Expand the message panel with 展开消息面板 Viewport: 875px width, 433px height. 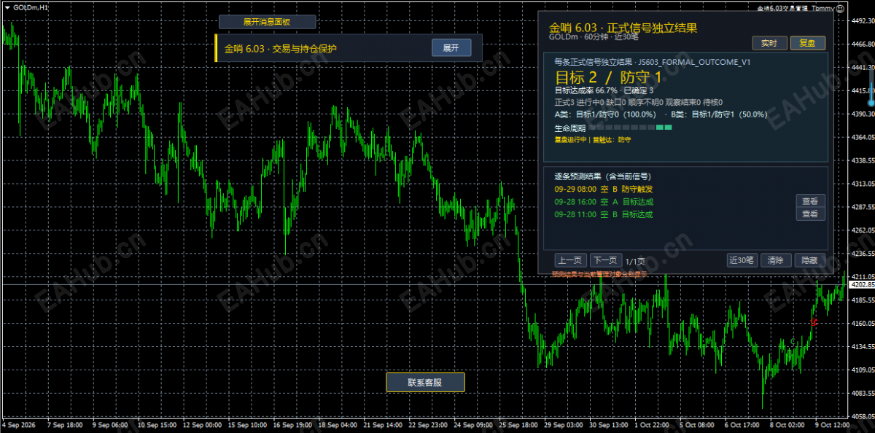267,22
